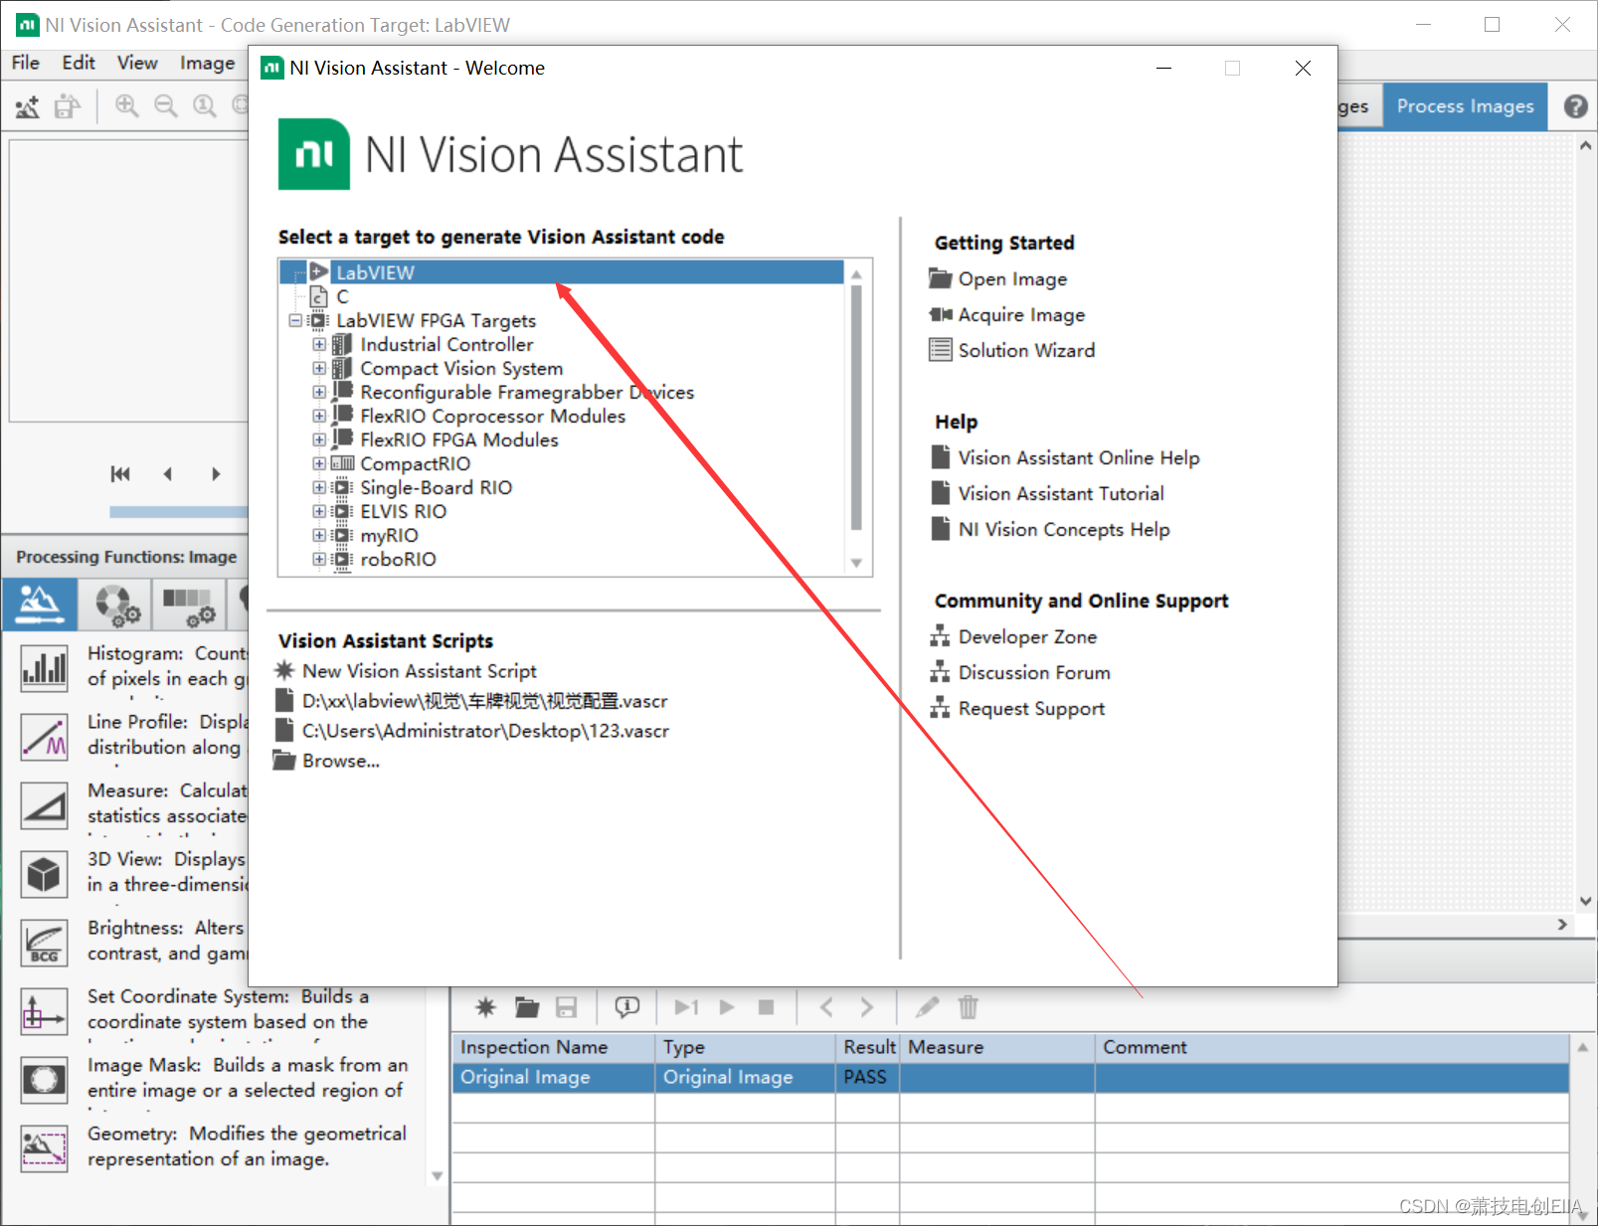Image resolution: width=1598 pixels, height=1226 pixels.
Task: Click the 3D View function icon
Action: pyautogui.click(x=44, y=874)
